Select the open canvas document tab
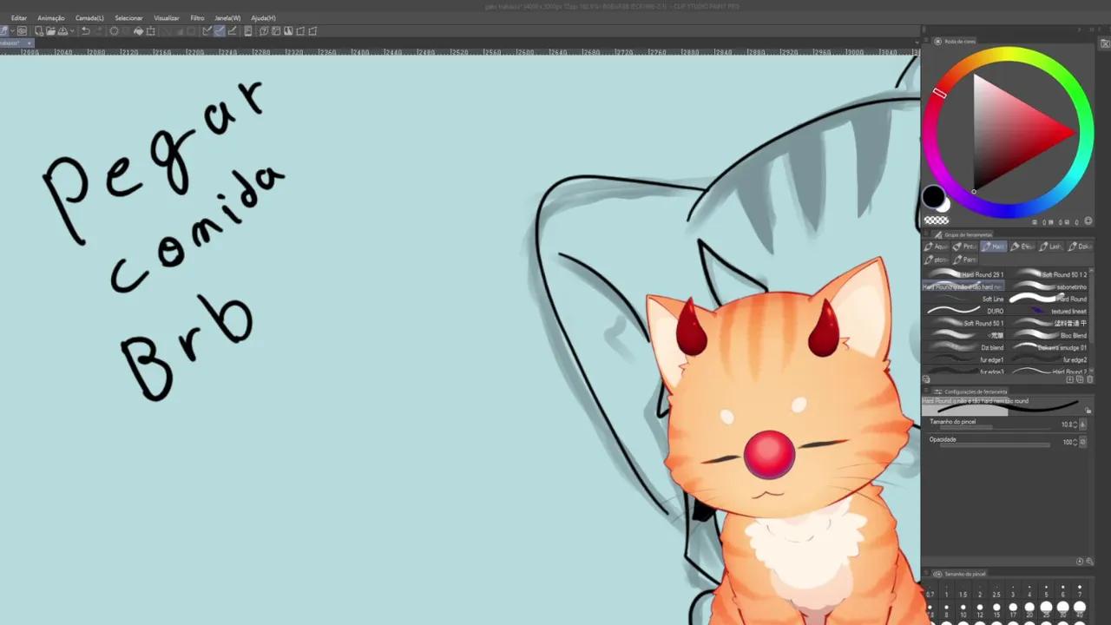This screenshot has width=1111, height=625. point(16,43)
